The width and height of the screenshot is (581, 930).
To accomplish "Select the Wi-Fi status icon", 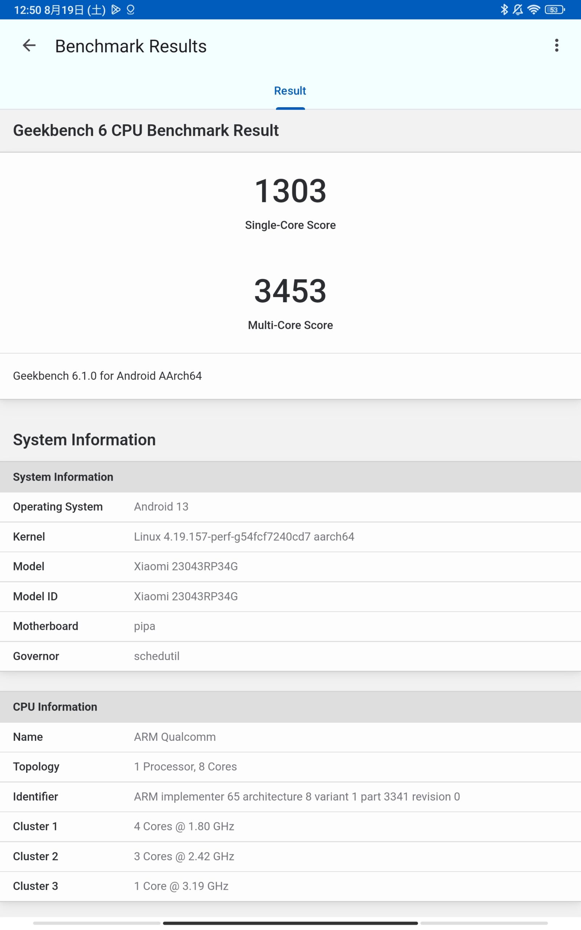I will pyautogui.click(x=534, y=9).
